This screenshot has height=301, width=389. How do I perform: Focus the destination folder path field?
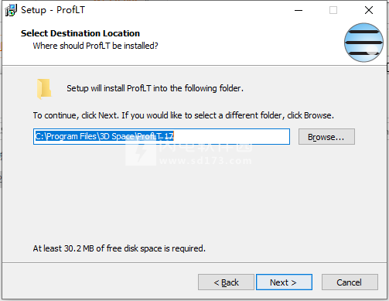[162, 136]
